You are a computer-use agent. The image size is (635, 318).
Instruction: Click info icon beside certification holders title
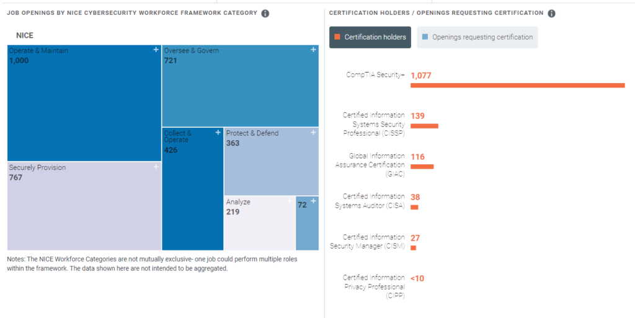click(x=552, y=14)
